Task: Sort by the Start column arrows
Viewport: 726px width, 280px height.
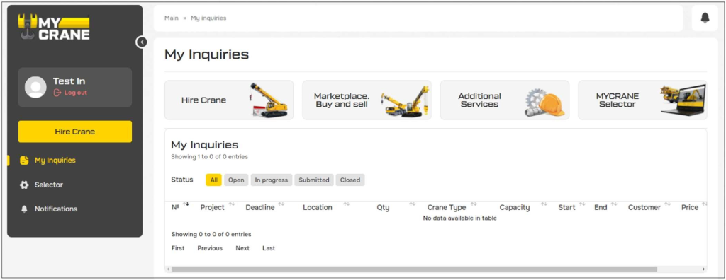Action: 582,204
